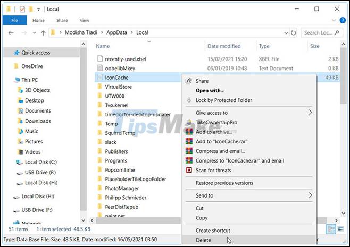Select the PopcornTime folder icon
Screen dimensions: 350x247
100,169
